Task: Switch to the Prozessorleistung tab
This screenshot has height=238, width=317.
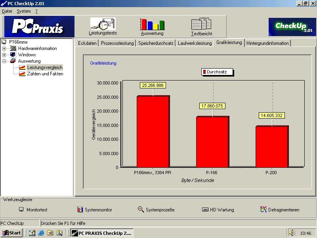Action: (x=117, y=43)
